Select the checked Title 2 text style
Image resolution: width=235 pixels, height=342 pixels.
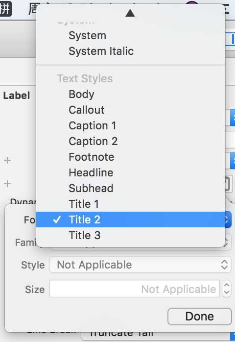coord(131,220)
